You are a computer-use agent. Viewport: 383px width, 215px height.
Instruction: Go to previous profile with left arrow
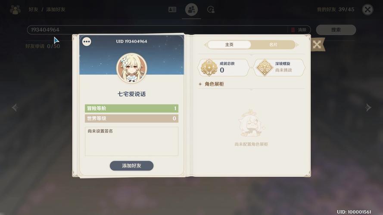point(15,107)
